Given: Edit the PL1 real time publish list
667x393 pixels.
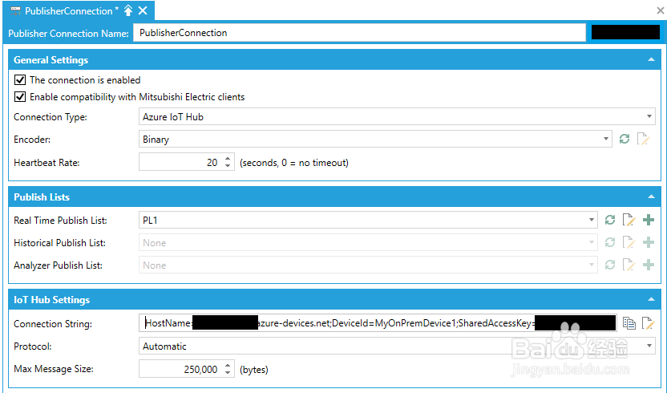Looking at the screenshot, I should point(629,220).
